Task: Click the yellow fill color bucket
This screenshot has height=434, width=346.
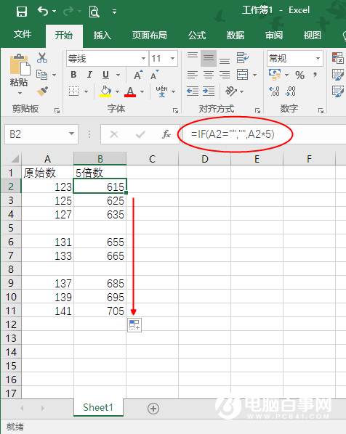Action: click(105, 91)
